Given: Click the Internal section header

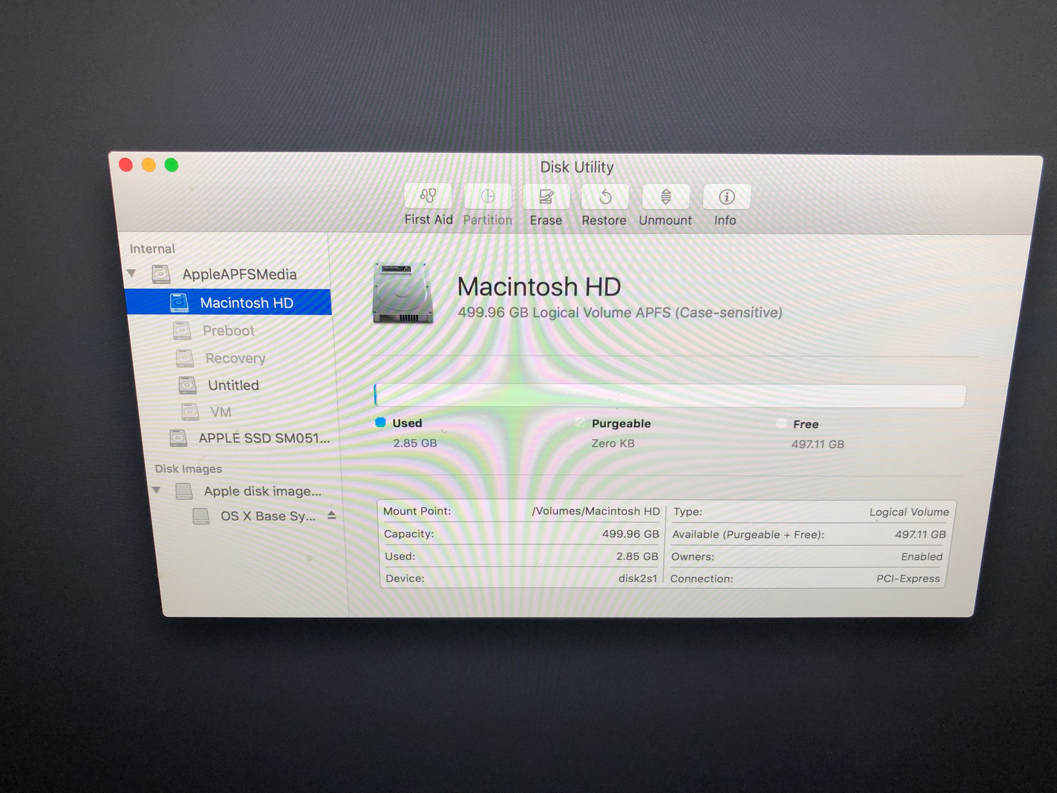Looking at the screenshot, I should [x=152, y=249].
